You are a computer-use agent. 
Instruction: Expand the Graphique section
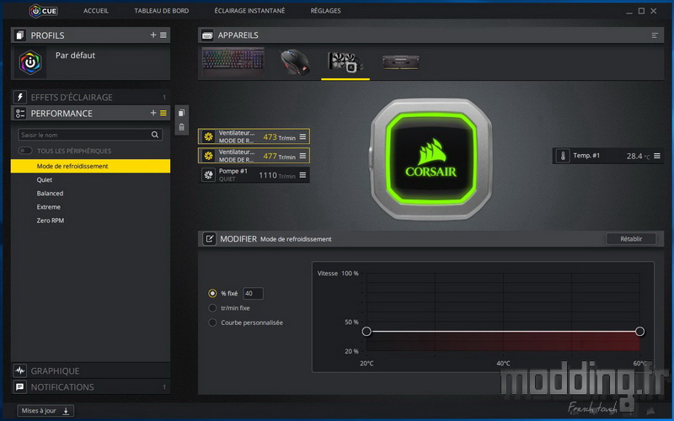pyautogui.click(x=90, y=370)
